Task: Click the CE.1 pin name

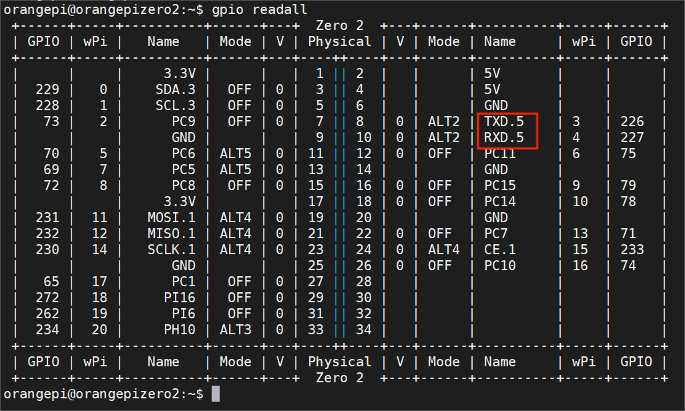Action: [x=500, y=250]
